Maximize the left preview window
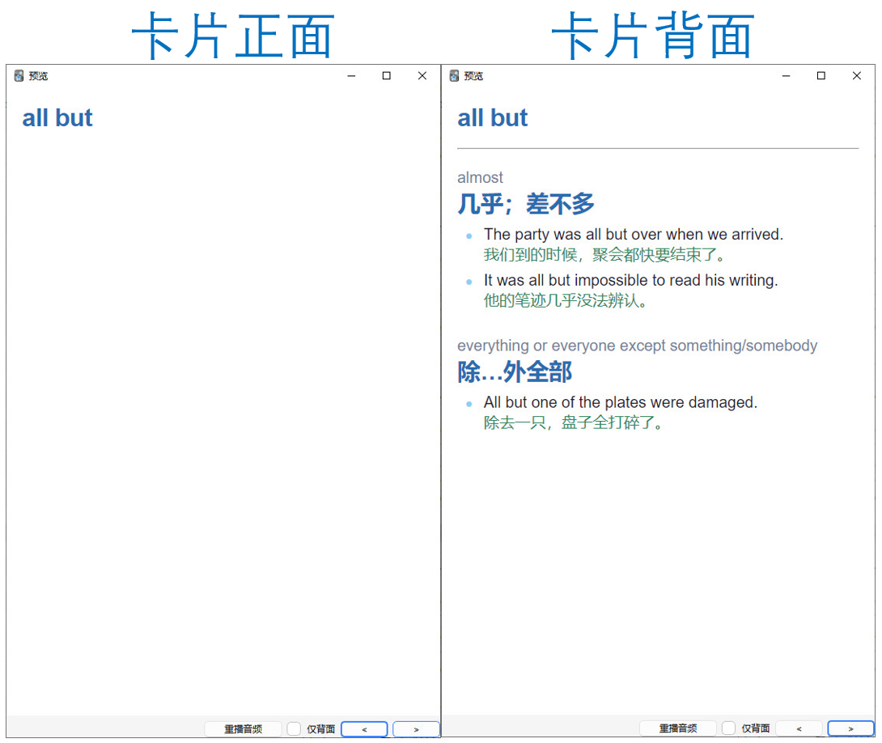882x743 pixels. click(x=387, y=76)
